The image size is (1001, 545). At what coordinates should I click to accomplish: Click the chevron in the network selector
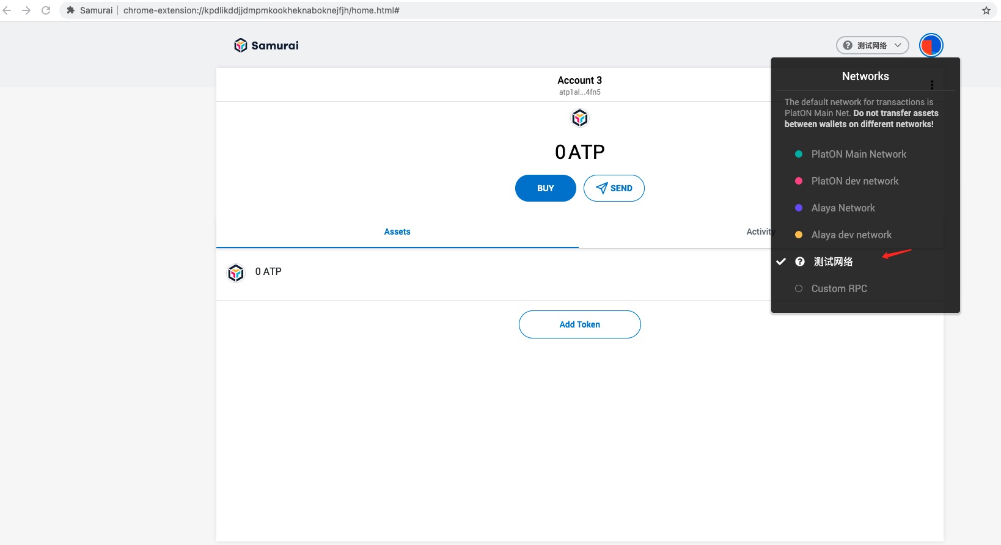point(898,45)
